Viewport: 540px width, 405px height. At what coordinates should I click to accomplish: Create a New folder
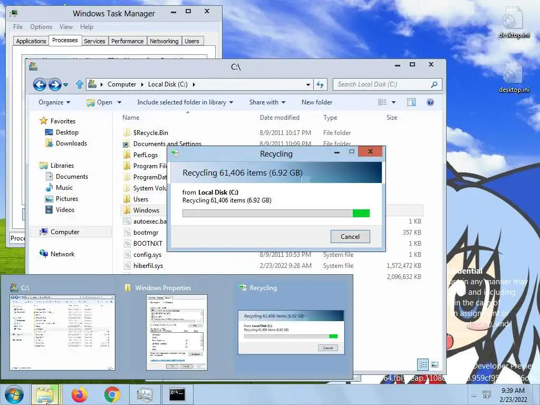(x=317, y=102)
